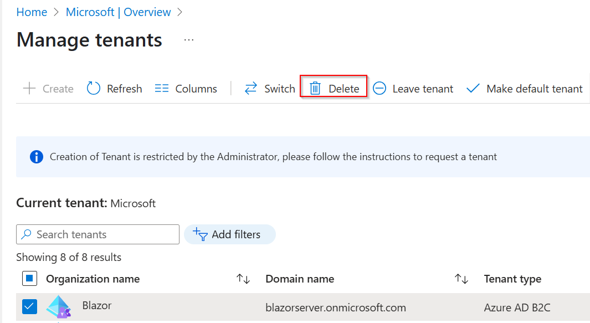Click the magnifier icon in the search box
The width and height of the screenshot is (590, 323).
[x=26, y=234]
